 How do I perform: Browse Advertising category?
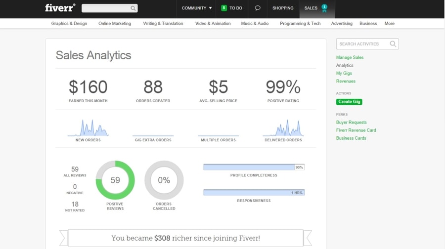(x=342, y=24)
